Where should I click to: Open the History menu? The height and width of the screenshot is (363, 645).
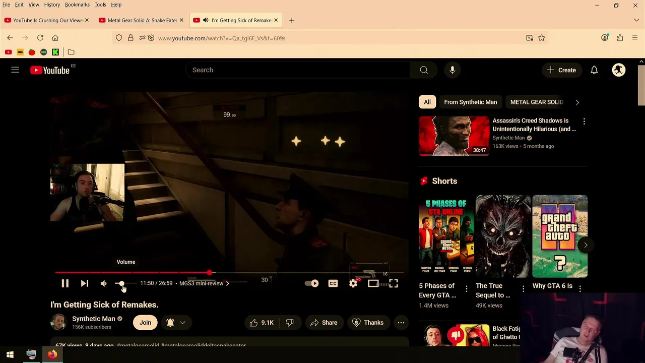(52, 5)
